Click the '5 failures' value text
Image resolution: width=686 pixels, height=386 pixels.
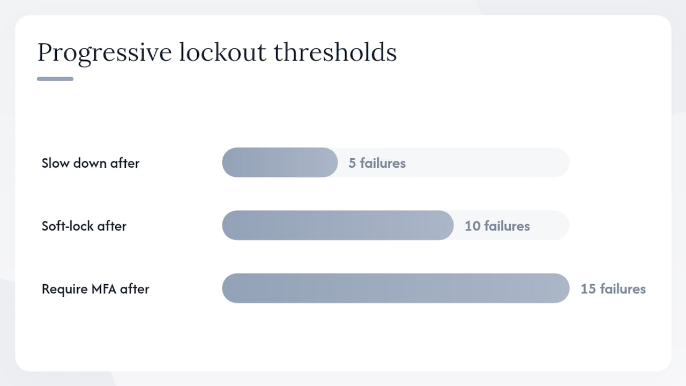[x=377, y=163]
